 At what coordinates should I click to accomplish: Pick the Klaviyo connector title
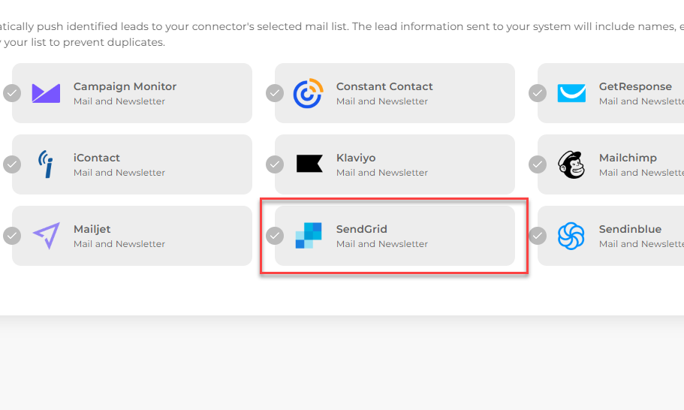pos(356,158)
